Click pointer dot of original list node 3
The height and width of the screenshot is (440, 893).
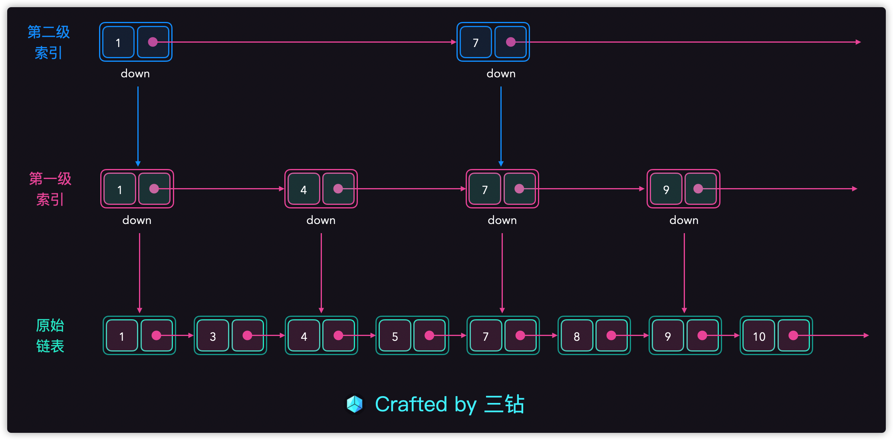pos(247,336)
